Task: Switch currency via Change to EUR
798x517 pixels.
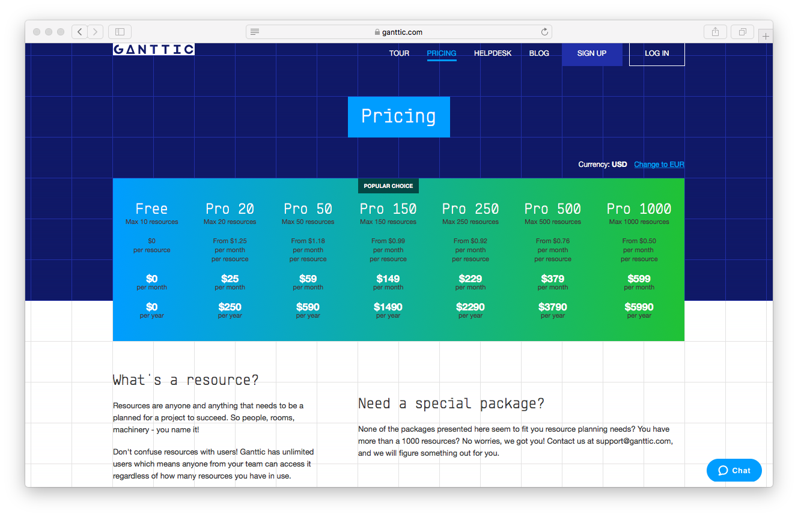Action: click(x=659, y=165)
